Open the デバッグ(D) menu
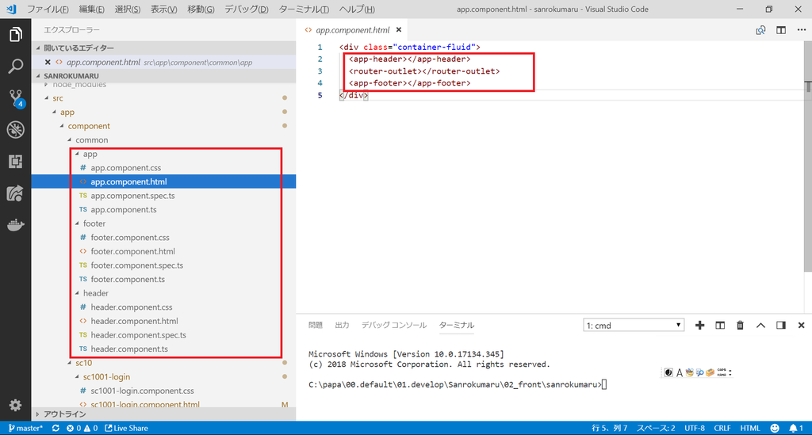 pos(247,10)
